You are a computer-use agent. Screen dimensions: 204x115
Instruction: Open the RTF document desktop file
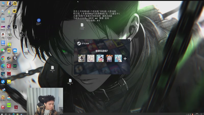[x=70, y=82]
